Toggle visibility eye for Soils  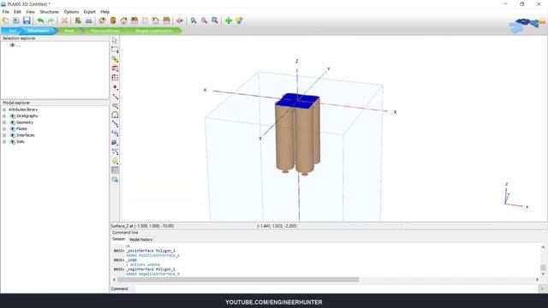coord(13,142)
